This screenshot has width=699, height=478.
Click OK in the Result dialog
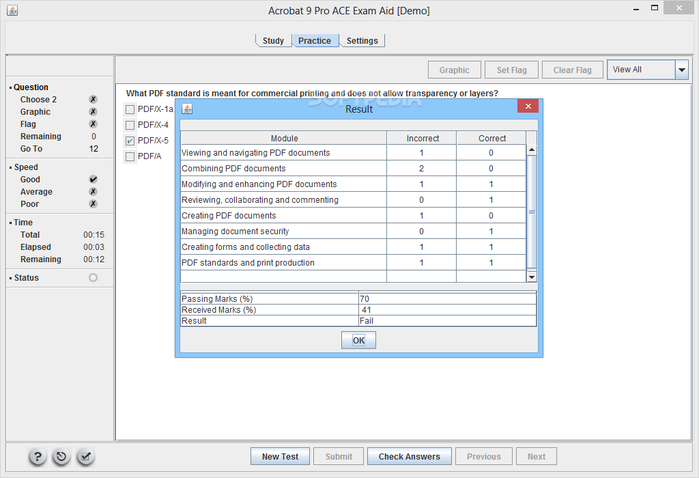359,340
